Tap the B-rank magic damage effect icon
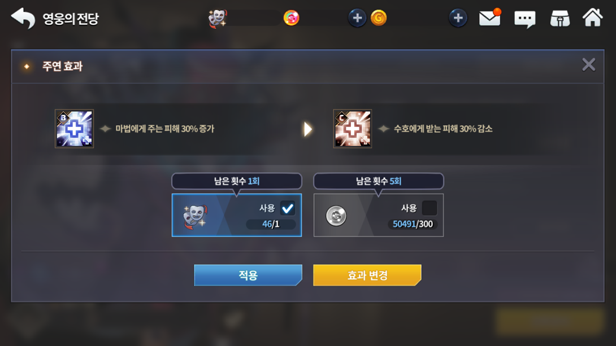The image size is (616, 346). pyautogui.click(x=74, y=129)
